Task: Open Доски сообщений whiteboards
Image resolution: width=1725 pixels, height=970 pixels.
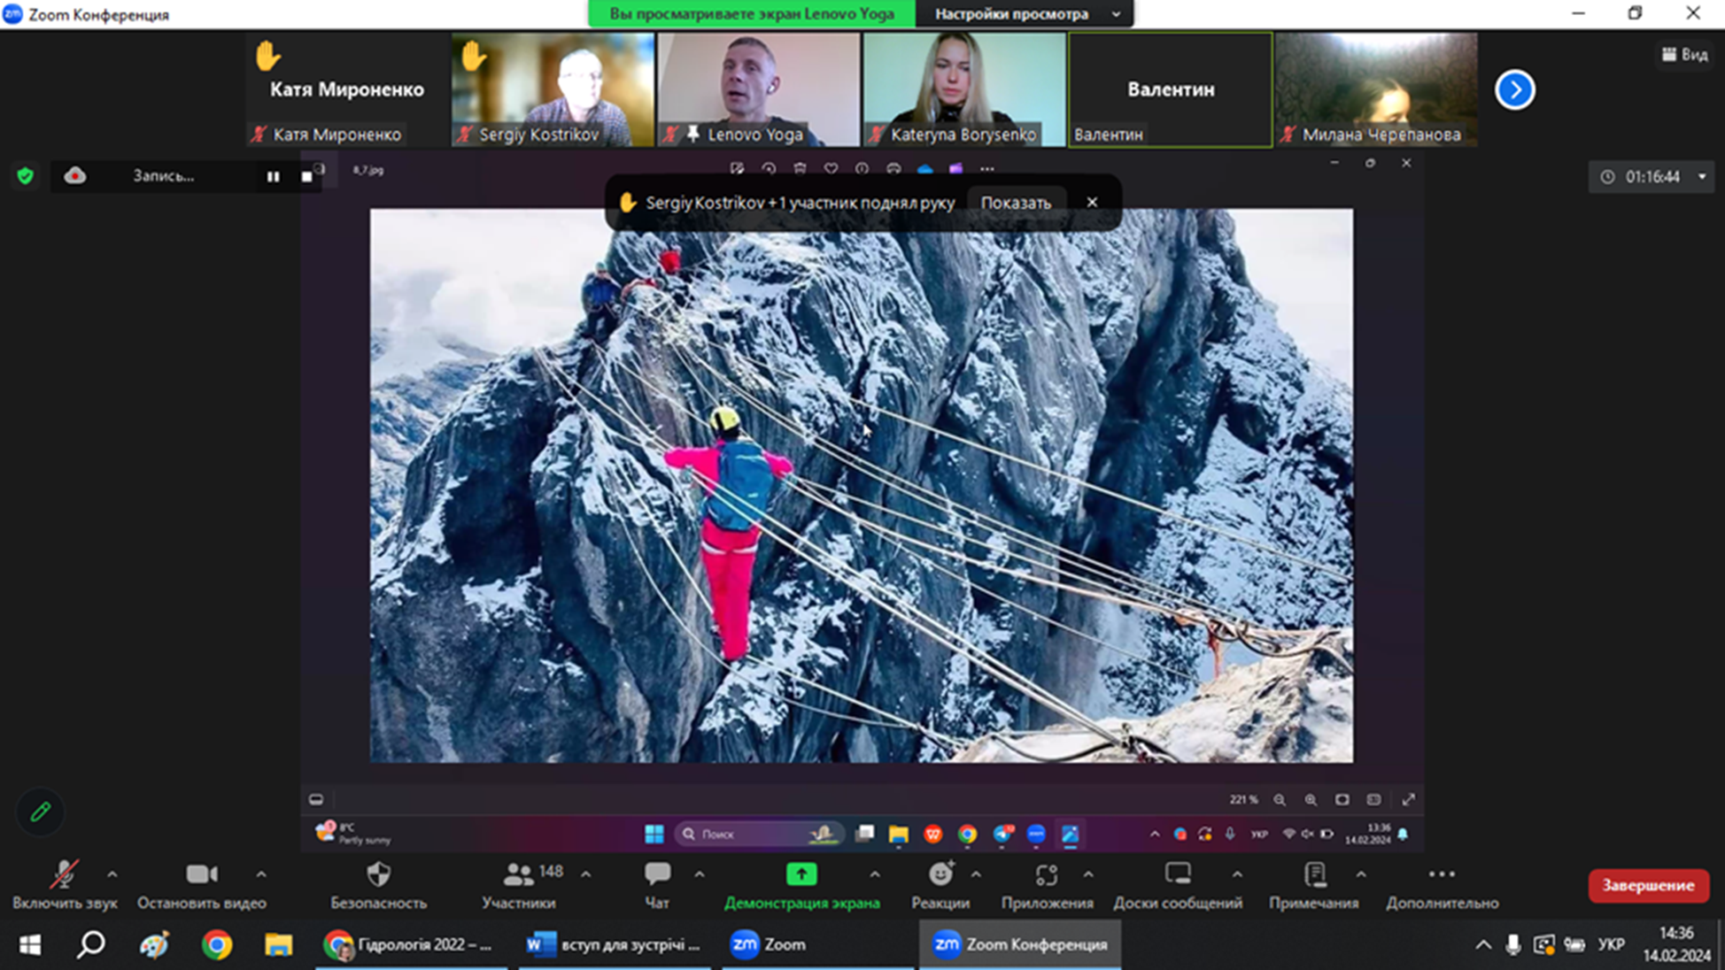Action: tap(1178, 875)
